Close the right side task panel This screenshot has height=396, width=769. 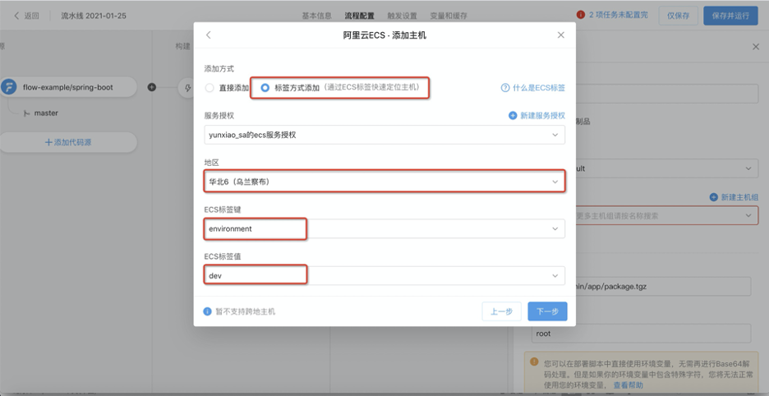[755, 47]
